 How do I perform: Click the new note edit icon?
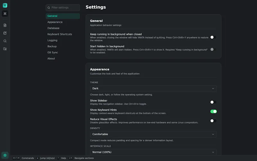point(5,33)
